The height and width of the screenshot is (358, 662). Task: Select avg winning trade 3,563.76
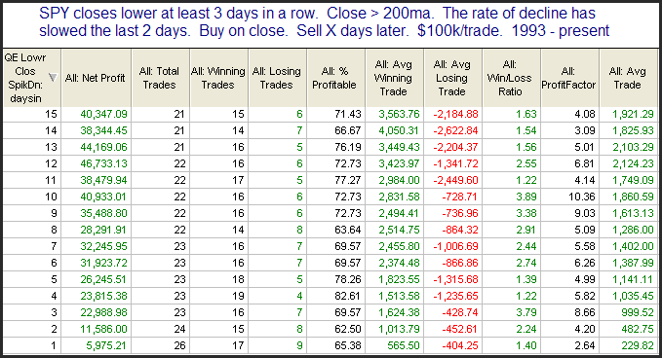[400, 114]
